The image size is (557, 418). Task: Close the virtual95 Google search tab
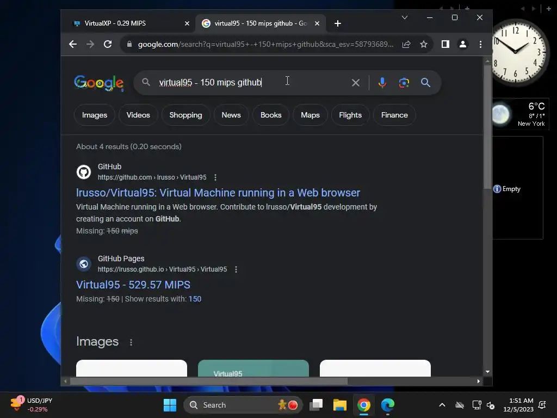317,23
